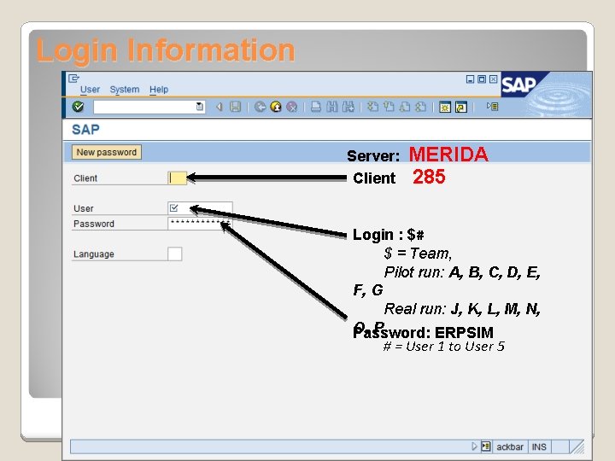The image size is (615, 461).
Task: Click the yellow Exit up-arrow icon
Action: [276, 107]
